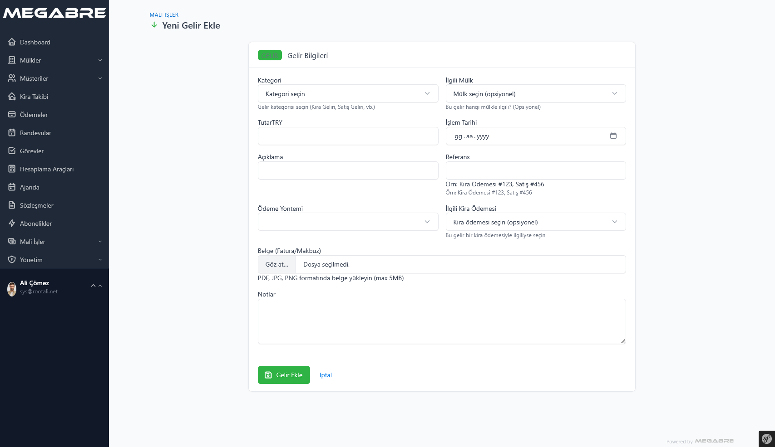Image resolution: width=775 pixels, height=447 pixels.
Task: Expand the Mülkler sidebar menu
Action: tap(54, 60)
